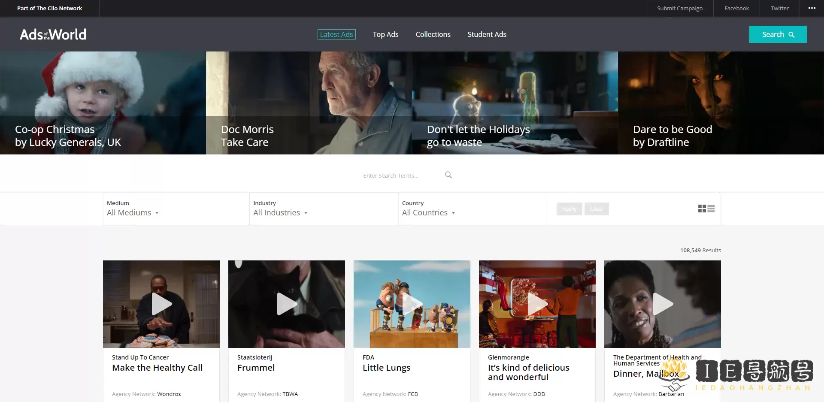Play the Make the Healthy Call video

coord(161,304)
